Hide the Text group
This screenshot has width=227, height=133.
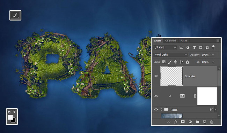pos(156,109)
